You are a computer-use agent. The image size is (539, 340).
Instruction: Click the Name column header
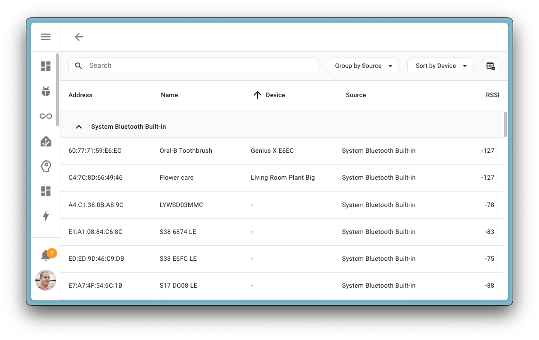169,95
